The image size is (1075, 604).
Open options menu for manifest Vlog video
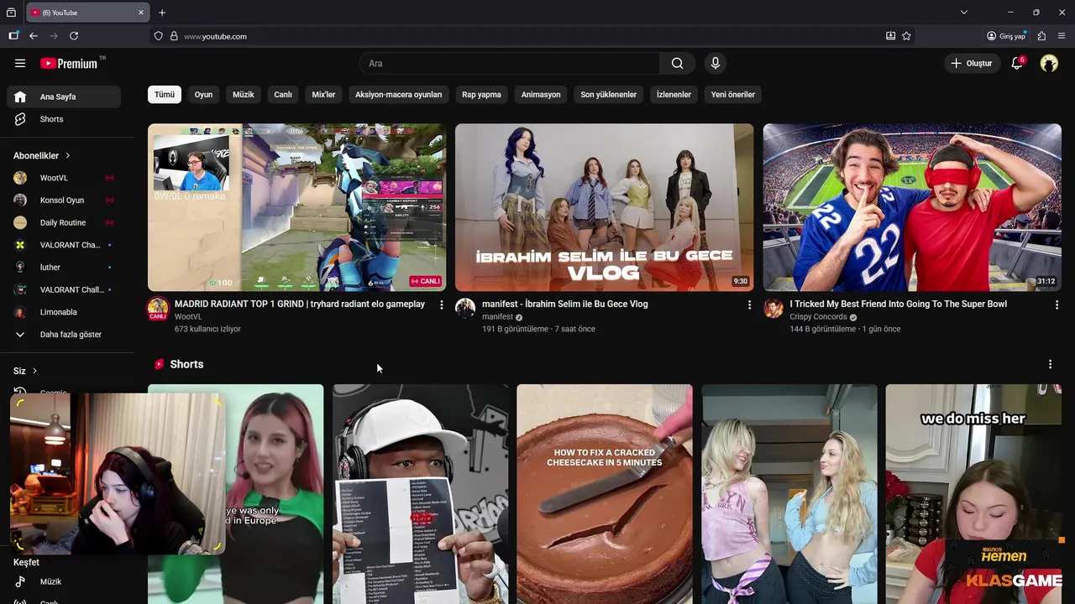749,305
